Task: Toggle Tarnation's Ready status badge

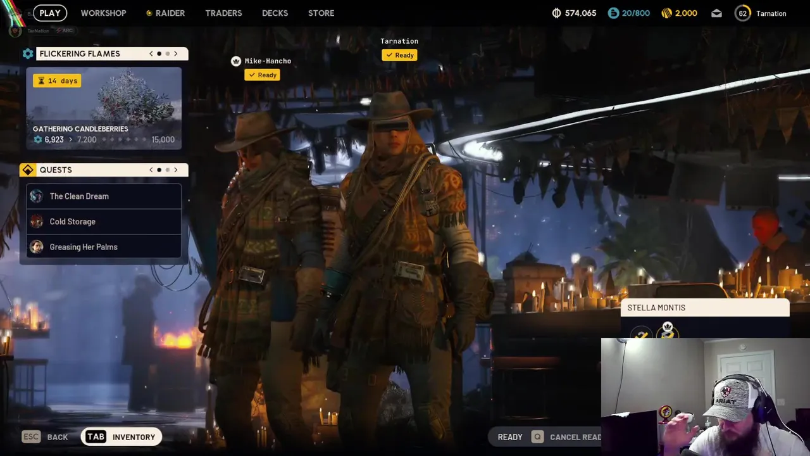Action: pyautogui.click(x=399, y=55)
